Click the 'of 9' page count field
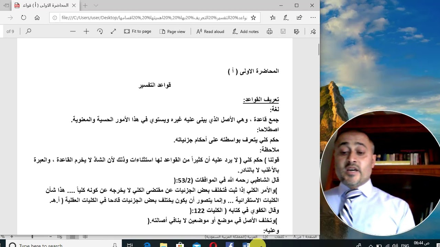This screenshot has height=247, width=440. [10, 31]
